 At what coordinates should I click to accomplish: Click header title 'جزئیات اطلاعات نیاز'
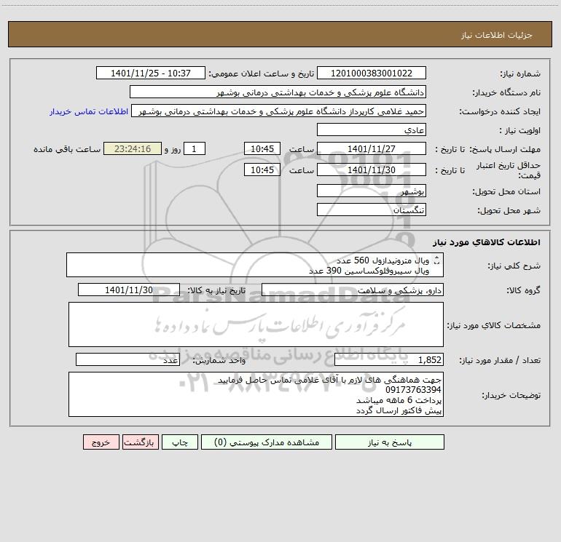click(x=497, y=35)
